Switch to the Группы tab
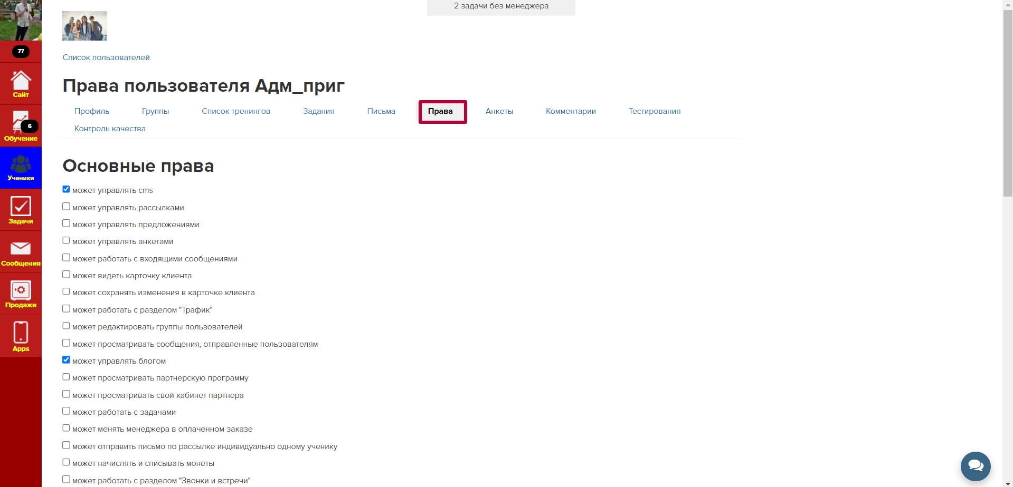 155,111
